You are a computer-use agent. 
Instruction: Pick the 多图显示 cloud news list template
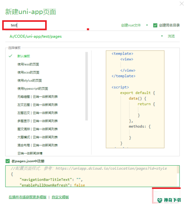[37, 121]
